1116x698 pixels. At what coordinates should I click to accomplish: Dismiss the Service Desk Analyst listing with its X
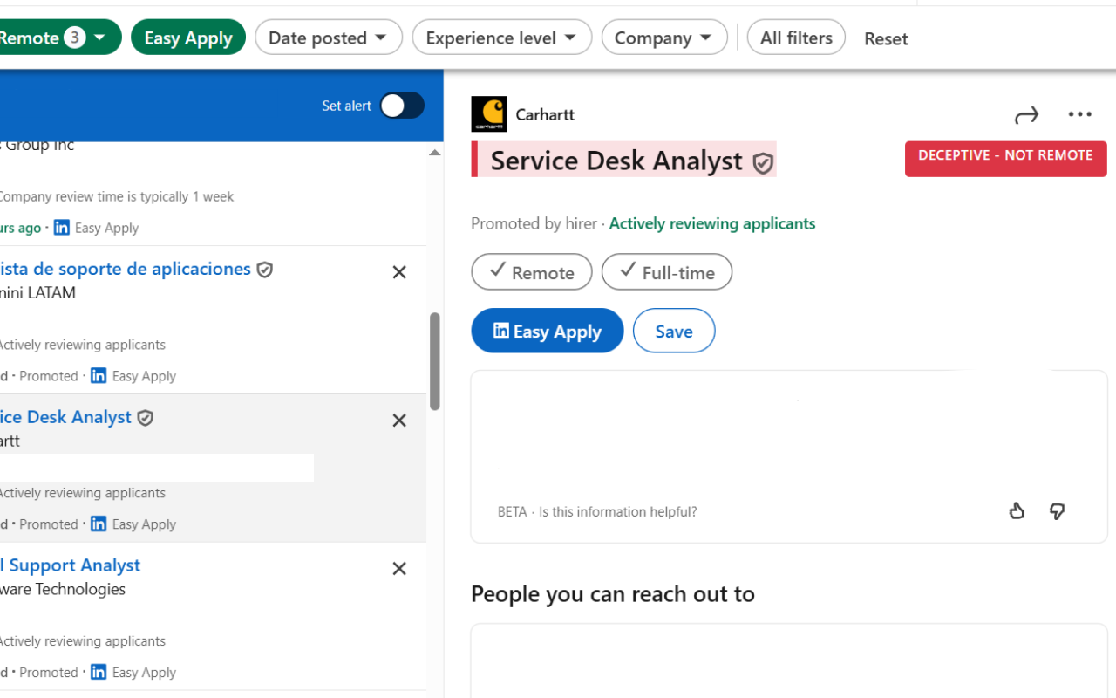pos(398,420)
